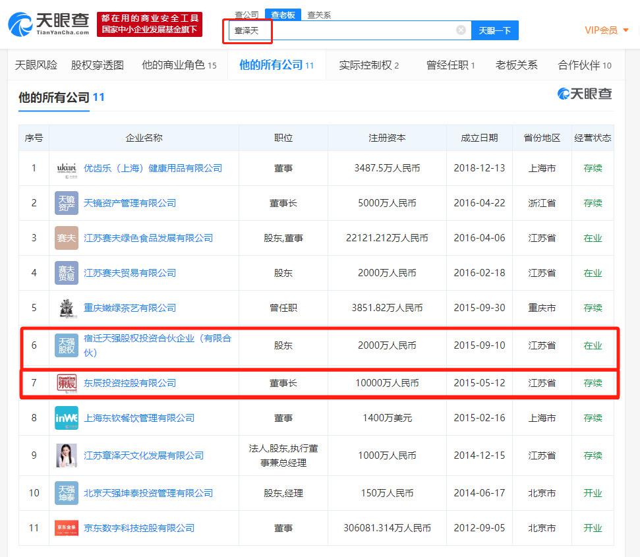Open 重庆嫩绿茶艺有限公司 link
The height and width of the screenshot is (557, 640).
coord(130,308)
